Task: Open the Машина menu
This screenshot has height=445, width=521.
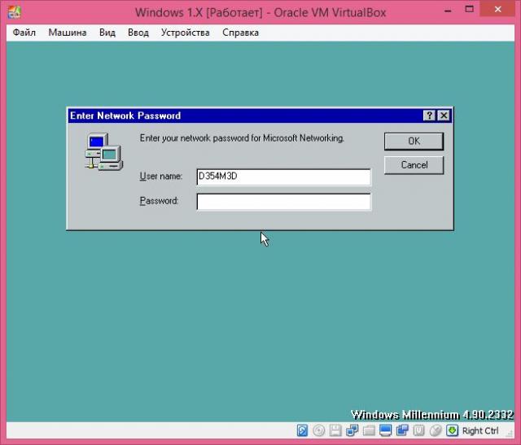Action: 68,33
